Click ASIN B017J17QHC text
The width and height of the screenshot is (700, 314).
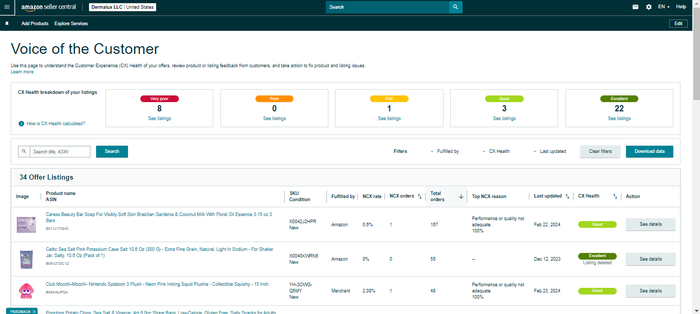[x=57, y=228]
